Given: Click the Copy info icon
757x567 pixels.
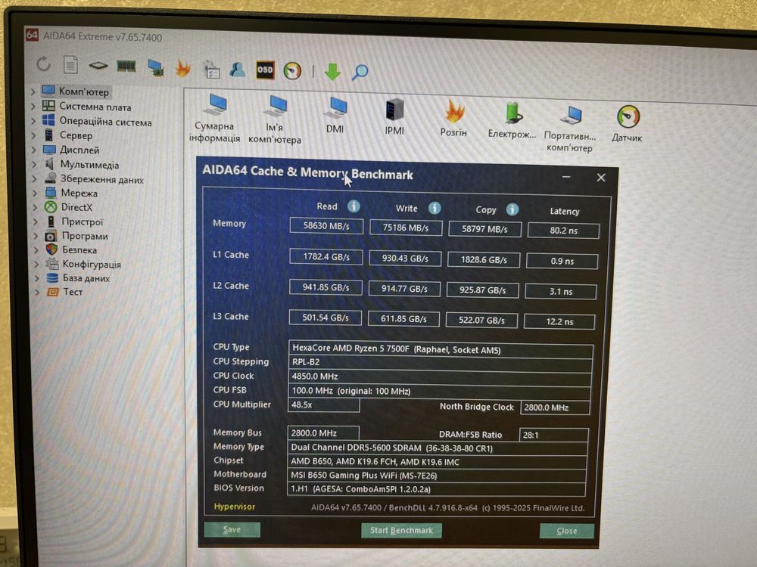Looking at the screenshot, I should [x=512, y=209].
